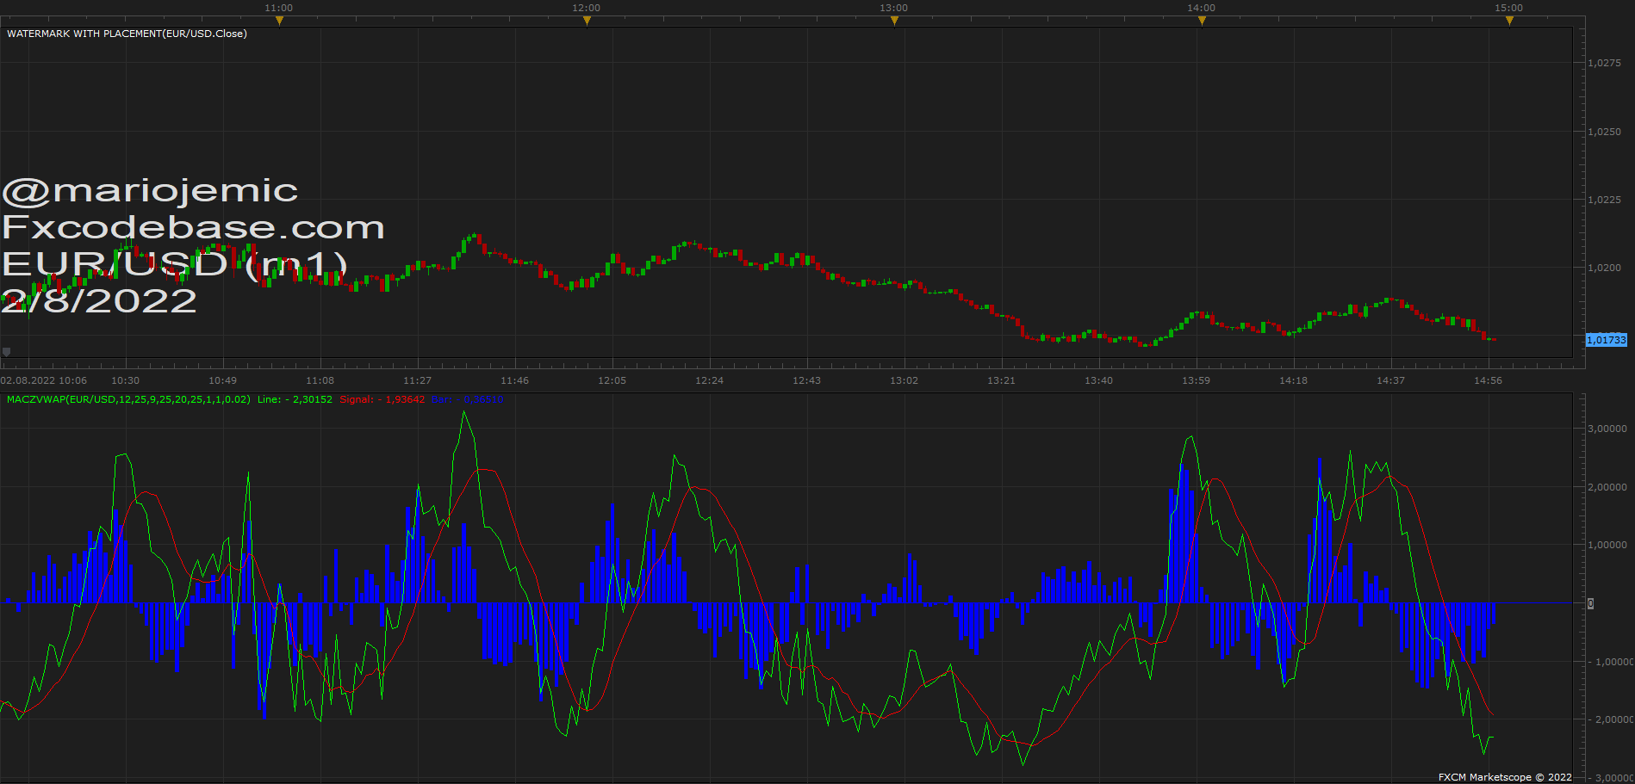
Task: Click the 13:02 time axis label
Action: pyautogui.click(x=905, y=380)
